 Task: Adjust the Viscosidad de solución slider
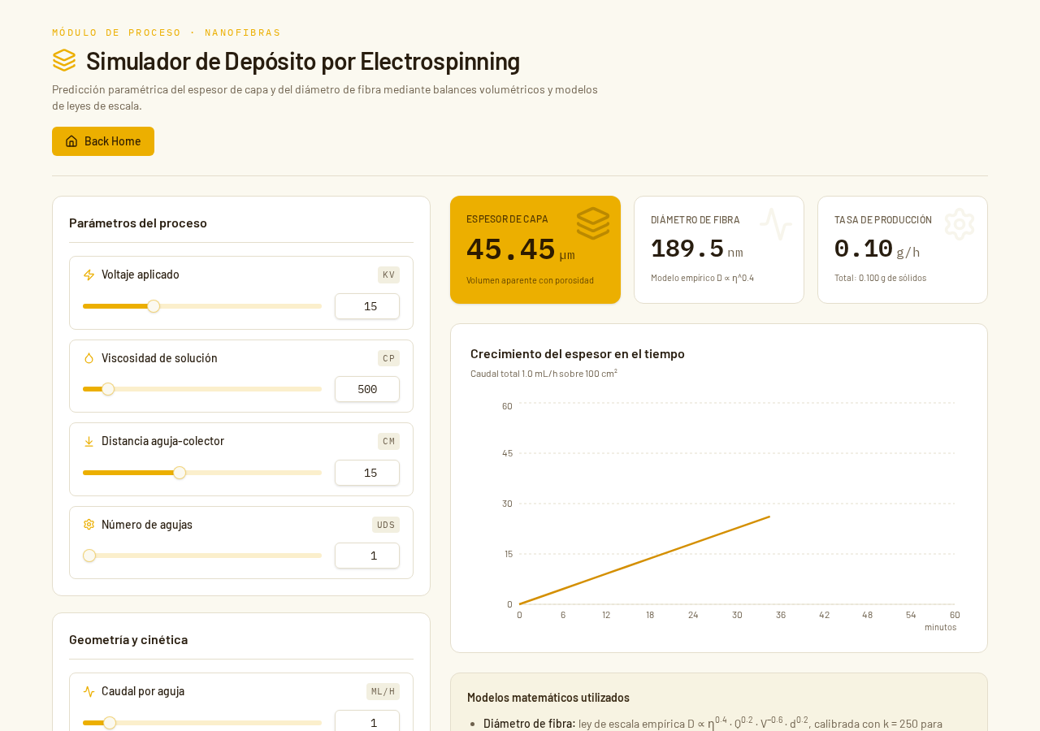pyautogui.click(x=202, y=389)
